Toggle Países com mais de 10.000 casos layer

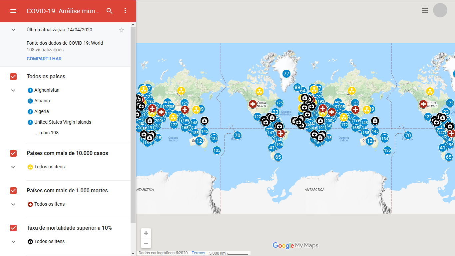pos(13,153)
